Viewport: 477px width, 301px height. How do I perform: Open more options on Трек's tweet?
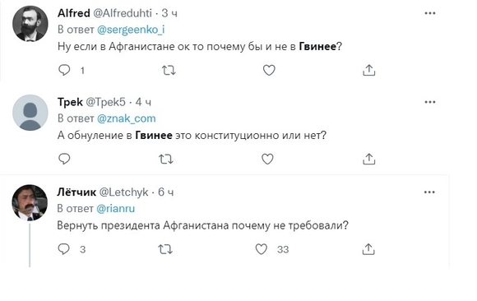tap(430, 102)
